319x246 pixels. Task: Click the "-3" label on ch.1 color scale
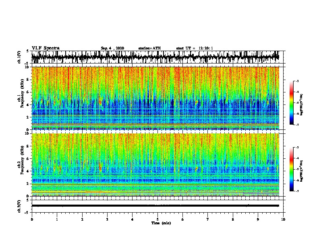click(297, 81)
